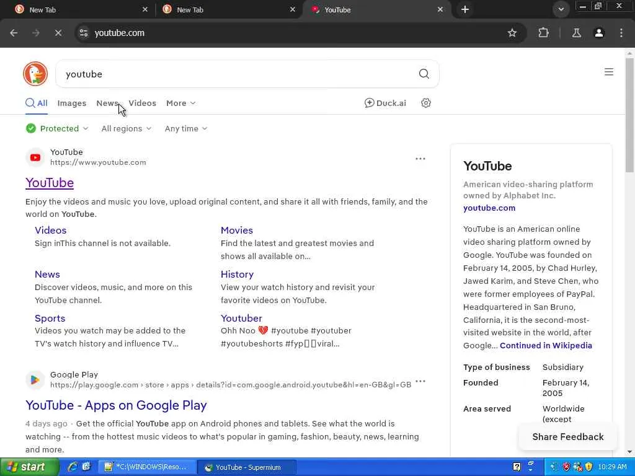Stop loading the page with the X button

tap(58, 33)
